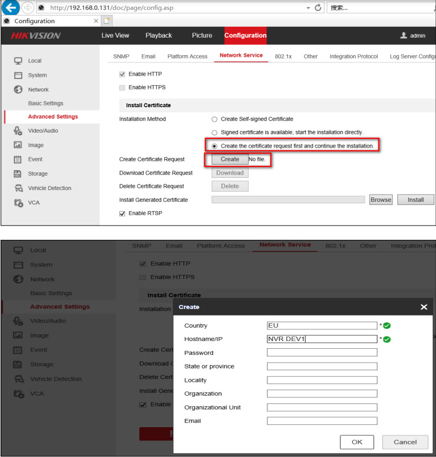436x457 pixels.
Task: Open the Platform Access tab
Action: click(187, 56)
